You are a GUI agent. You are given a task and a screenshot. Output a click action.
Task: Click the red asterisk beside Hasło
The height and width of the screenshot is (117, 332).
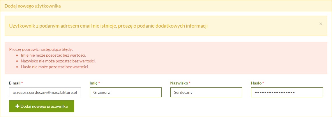(x=263, y=83)
